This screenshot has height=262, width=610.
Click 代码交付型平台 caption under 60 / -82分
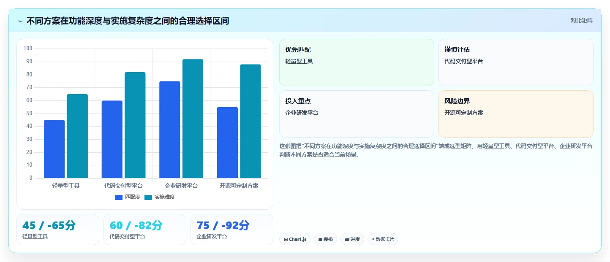point(127,237)
